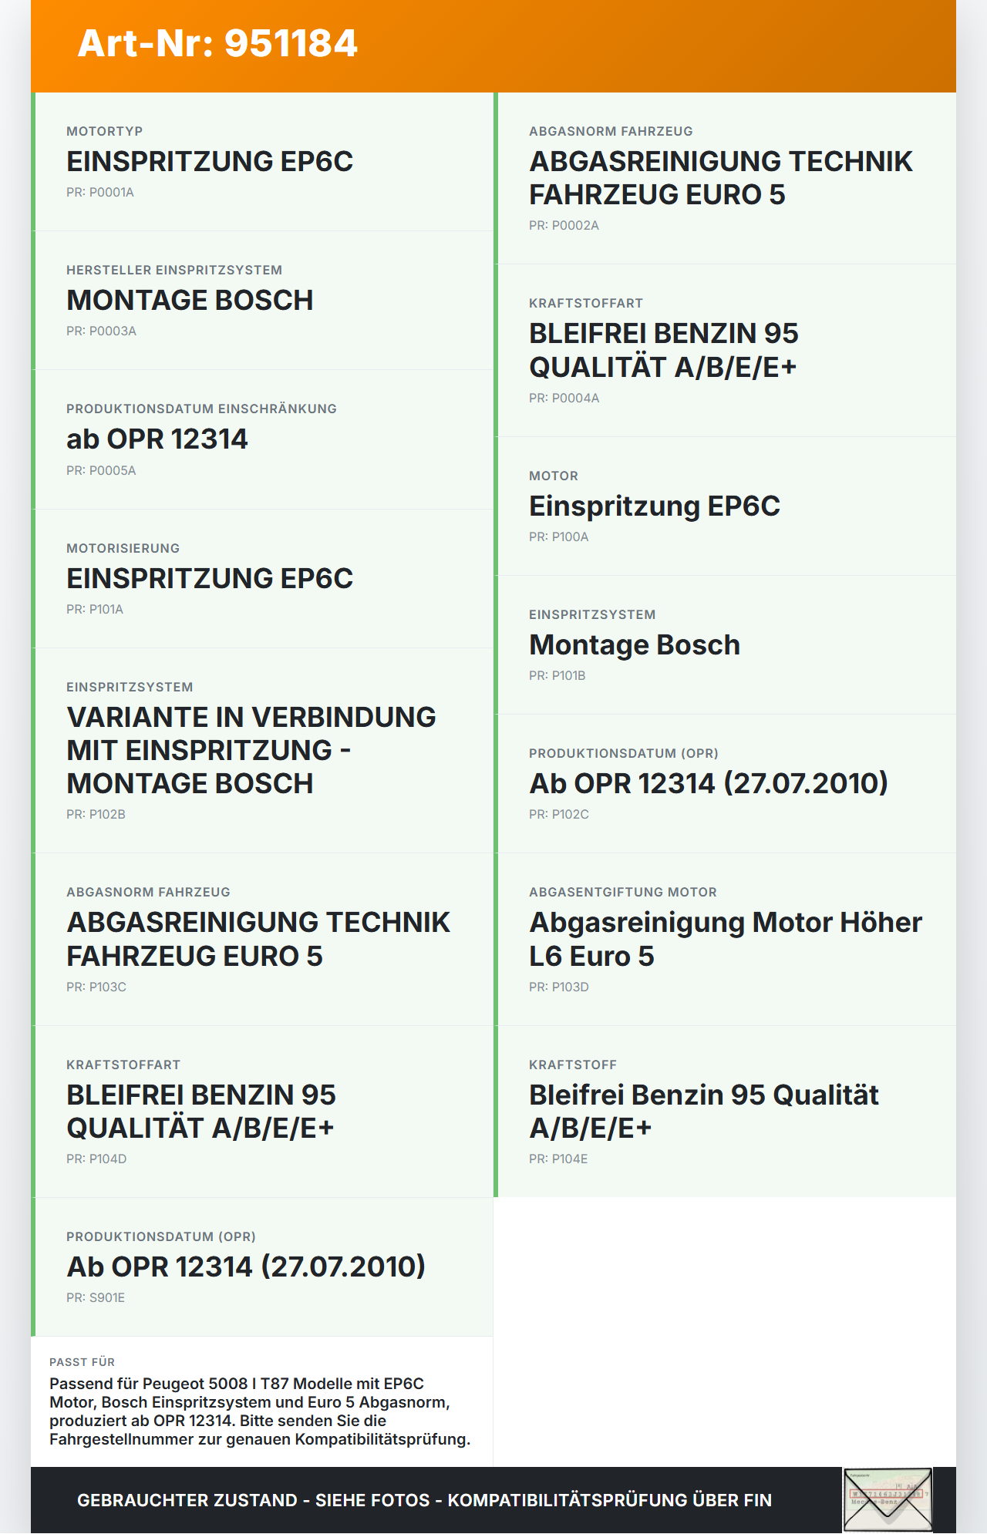Click the Montage Bosch card PR P101B
Image resolution: width=987 pixels, height=1534 pixels.
pos(725,645)
